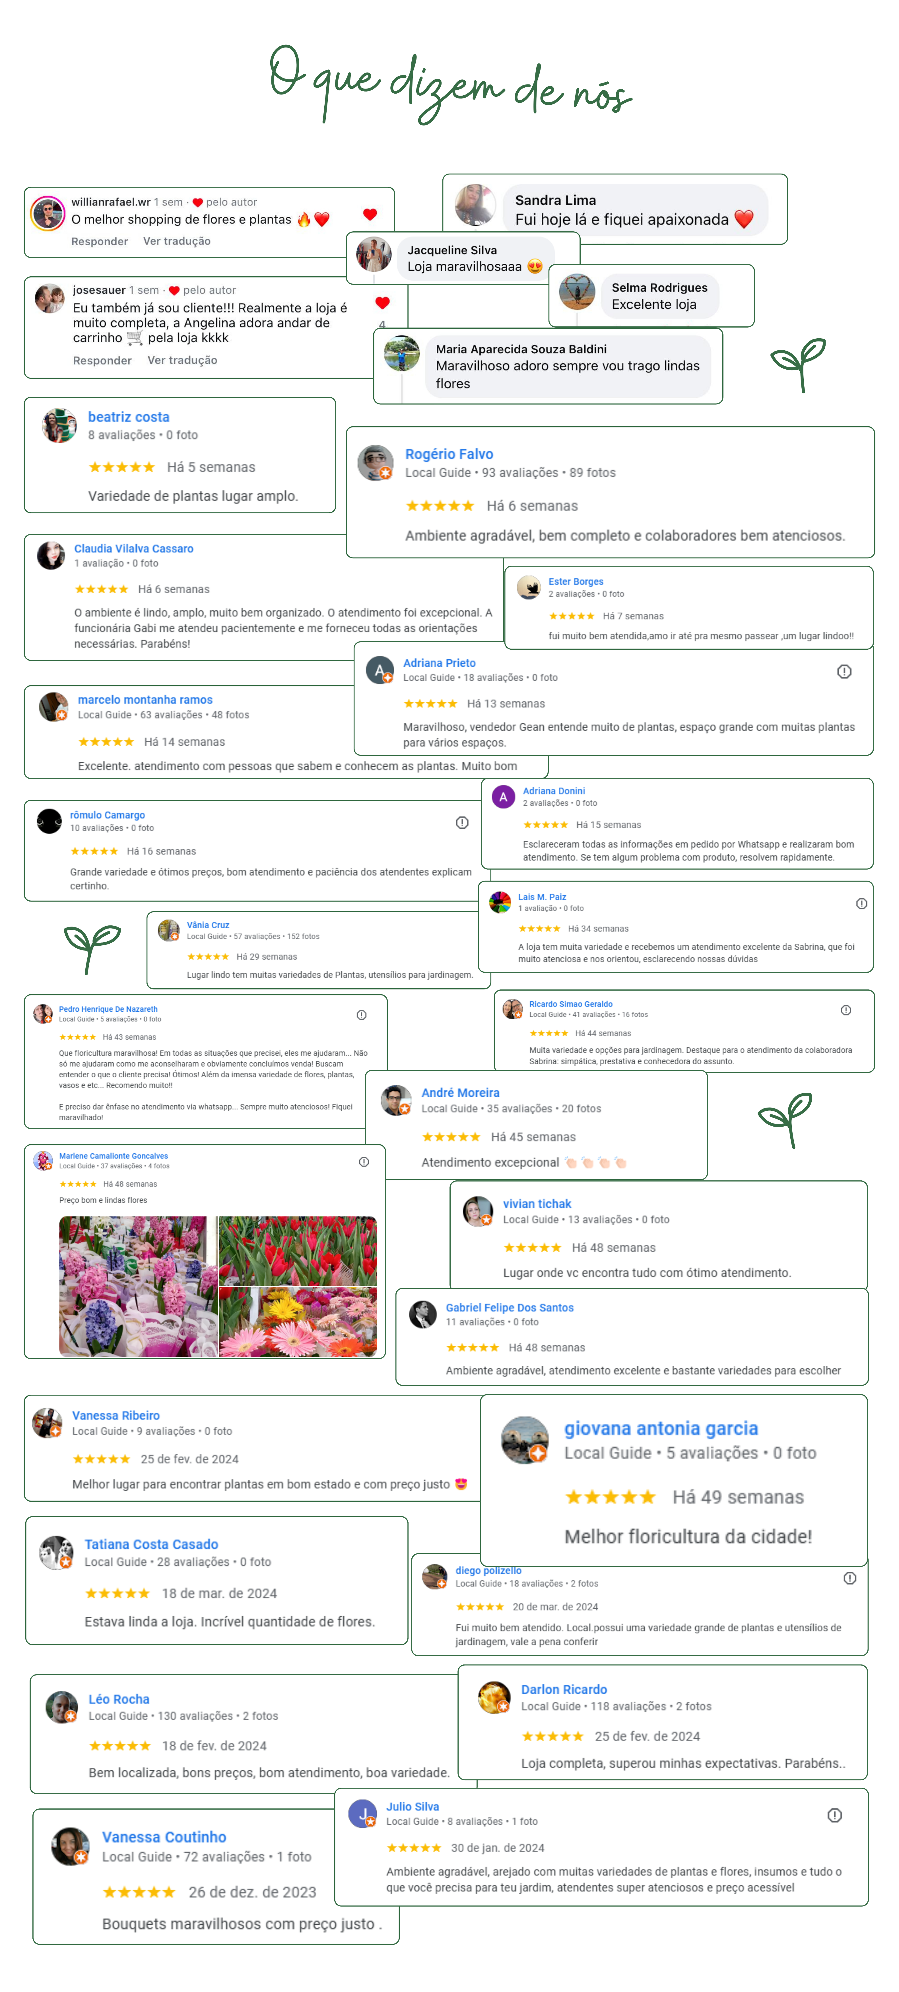
Task: Click the info icon on Julio Silva's review
Action: click(834, 1815)
